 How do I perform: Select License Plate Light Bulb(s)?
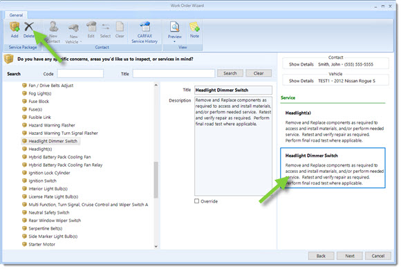click(x=50, y=196)
